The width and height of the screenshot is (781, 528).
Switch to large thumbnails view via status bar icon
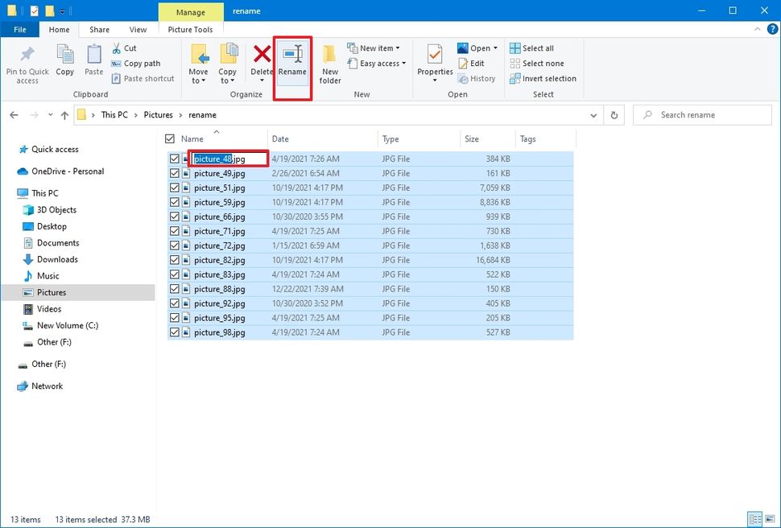[x=769, y=519]
